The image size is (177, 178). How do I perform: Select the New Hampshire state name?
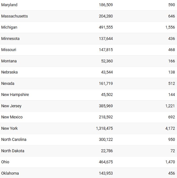coord(15,95)
